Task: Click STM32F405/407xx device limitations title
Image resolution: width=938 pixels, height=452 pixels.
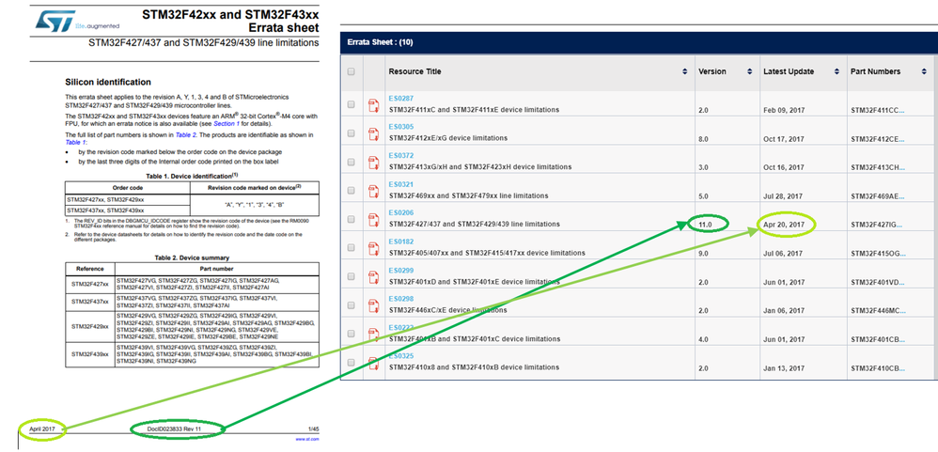Action: (x=487, y=254)
